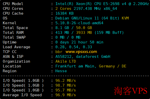Click the CPU Cache label
Screen dimensions: 150x99
13,13
